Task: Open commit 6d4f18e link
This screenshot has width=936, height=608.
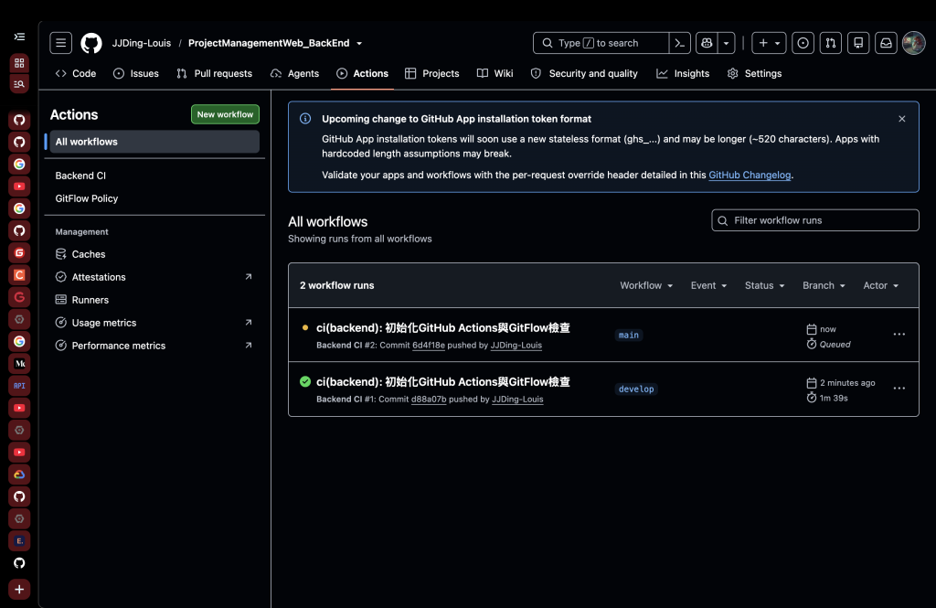Action: [x=428, y=346]
